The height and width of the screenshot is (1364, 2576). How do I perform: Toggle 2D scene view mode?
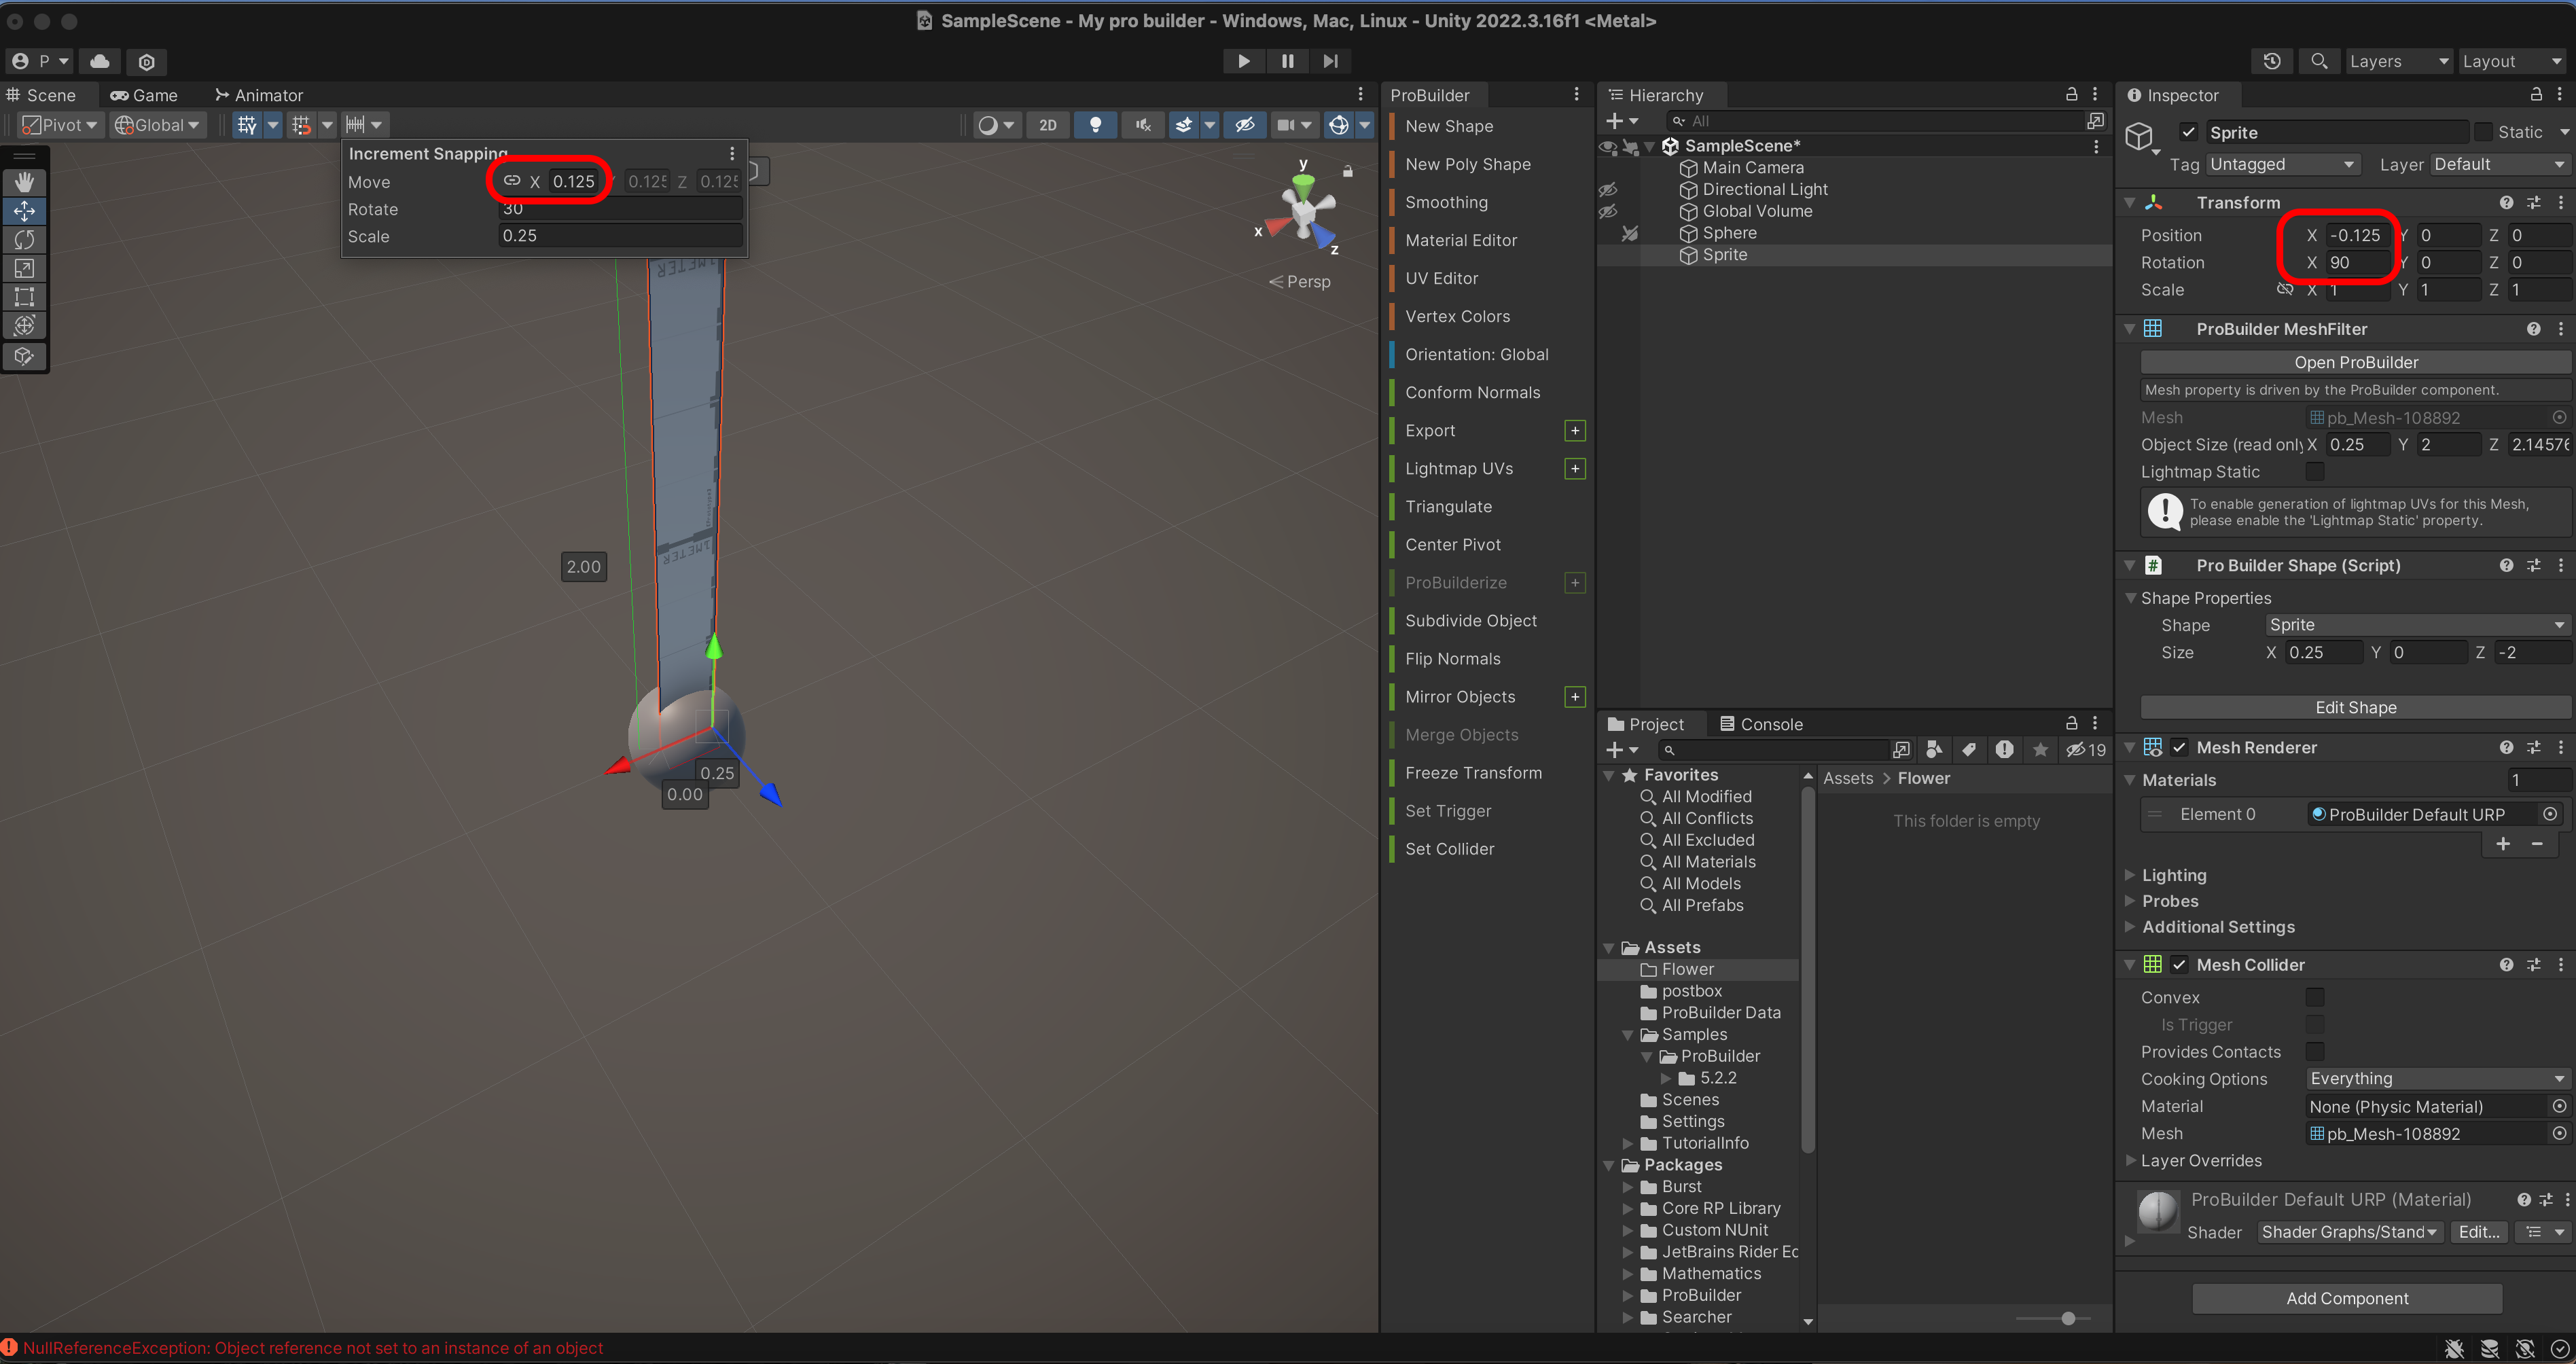point(1047,125)
